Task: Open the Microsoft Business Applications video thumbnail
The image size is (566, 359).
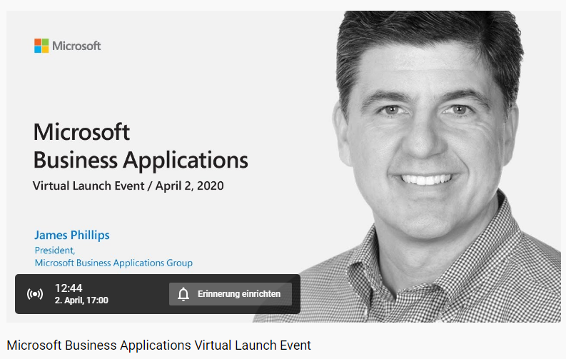Action: [284, 166]
